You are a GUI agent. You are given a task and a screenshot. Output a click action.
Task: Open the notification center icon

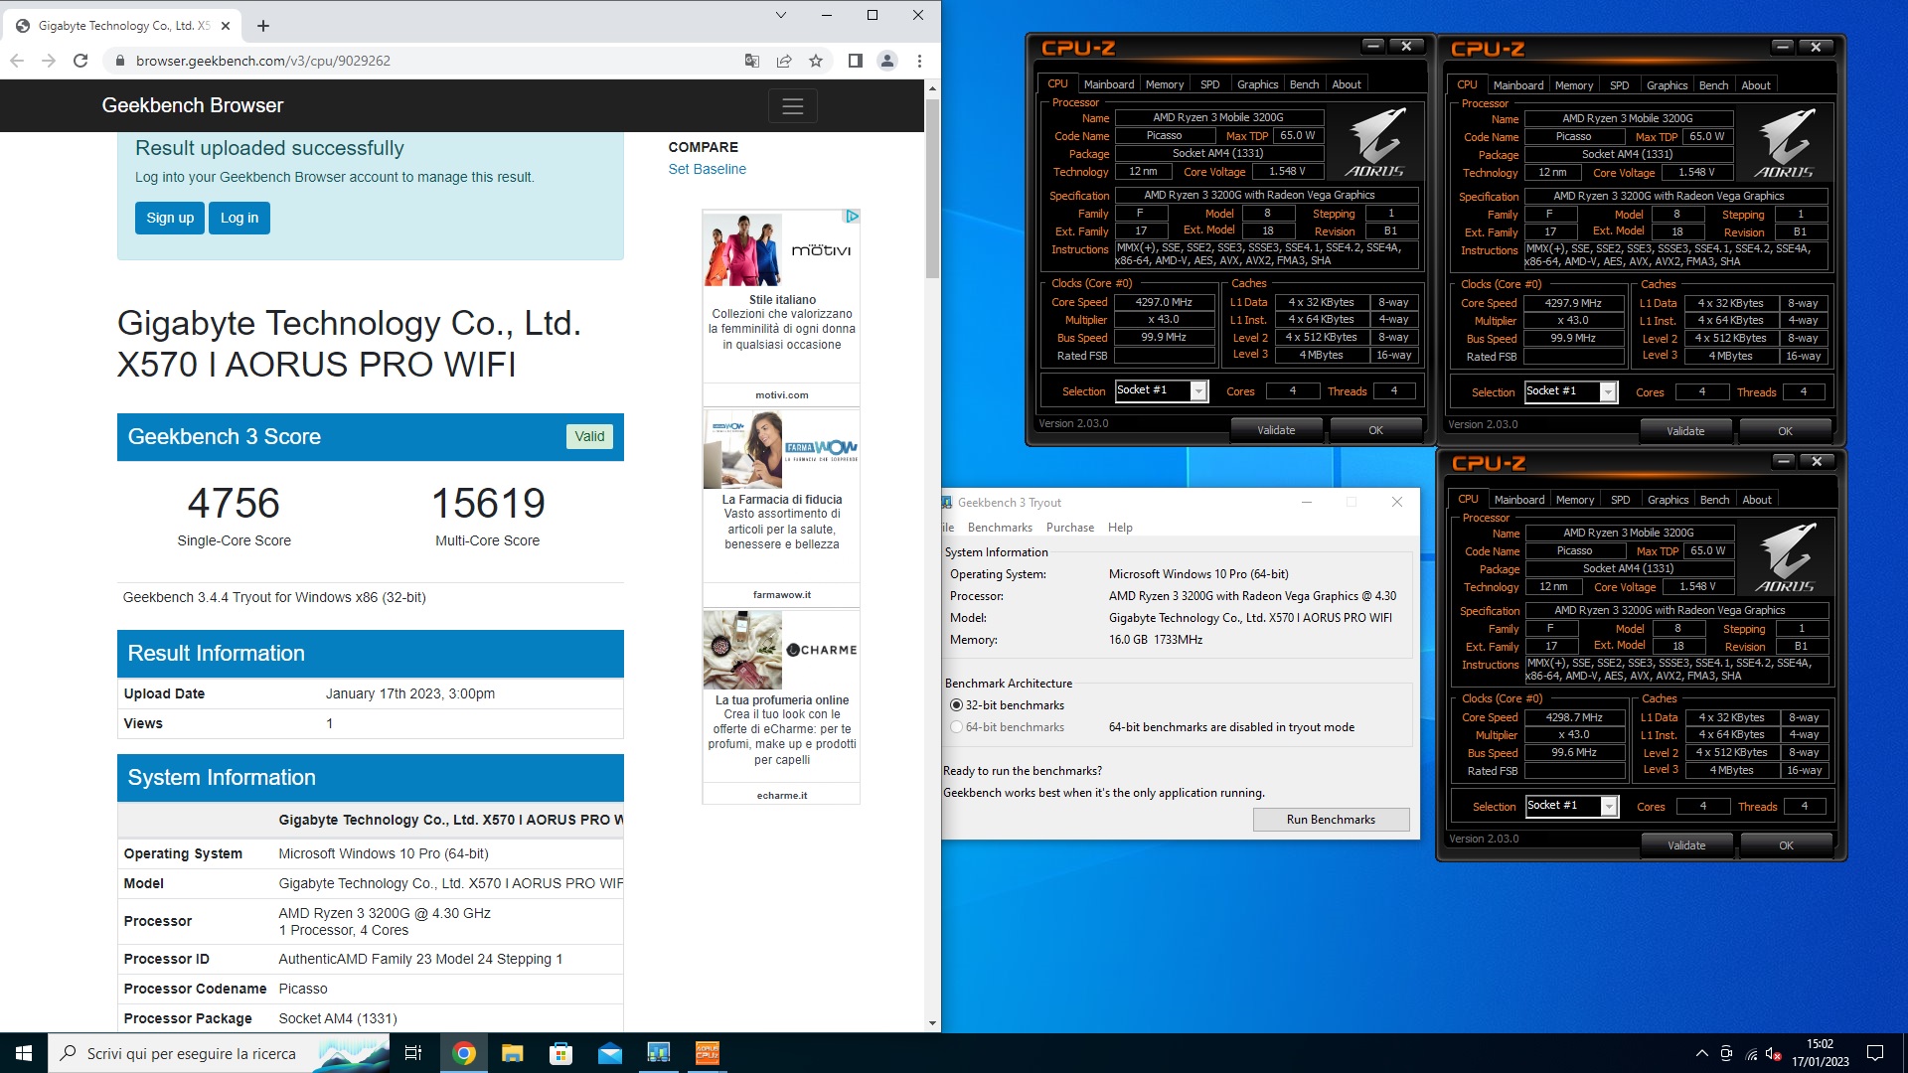point(1875,1053)
